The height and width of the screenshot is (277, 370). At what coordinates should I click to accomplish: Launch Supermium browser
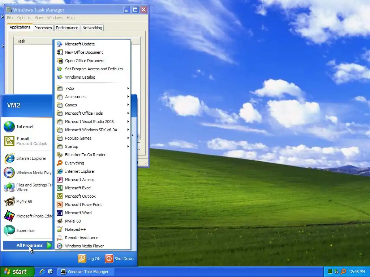27,230
